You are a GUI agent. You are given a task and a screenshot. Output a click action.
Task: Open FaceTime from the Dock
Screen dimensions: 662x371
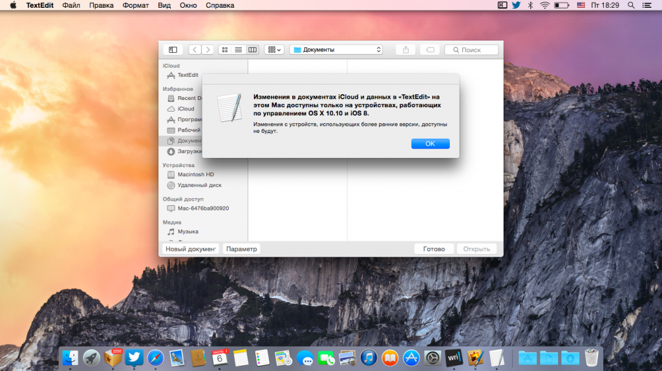[326, 358]
